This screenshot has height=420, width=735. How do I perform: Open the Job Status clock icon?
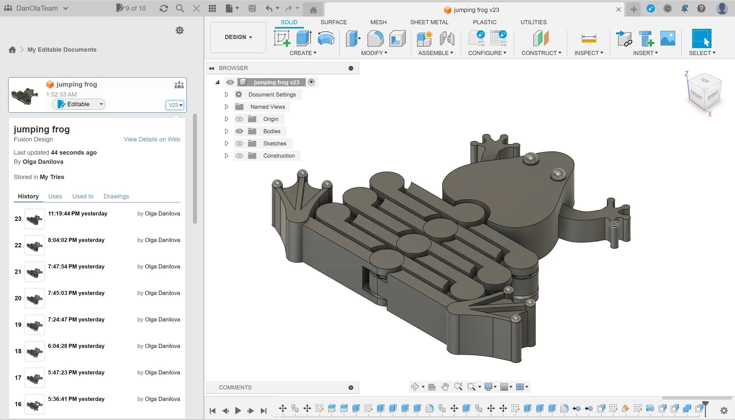[668, 8]
